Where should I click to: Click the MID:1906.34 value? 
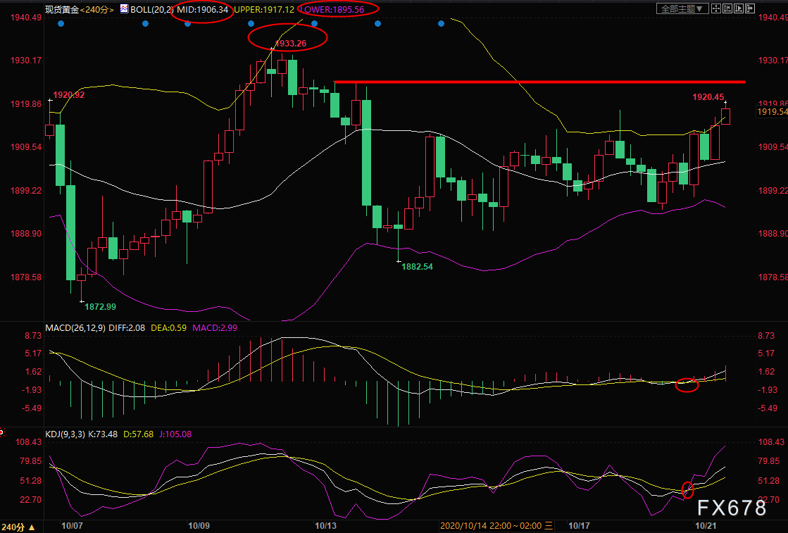click(202, 10)
